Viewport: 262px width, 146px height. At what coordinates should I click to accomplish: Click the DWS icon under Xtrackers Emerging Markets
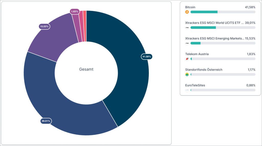pos(187,43)
